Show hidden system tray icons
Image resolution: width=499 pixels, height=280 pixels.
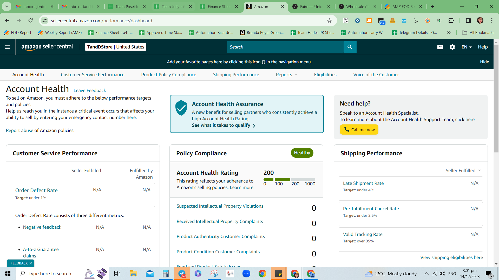(x=426, y=274)
